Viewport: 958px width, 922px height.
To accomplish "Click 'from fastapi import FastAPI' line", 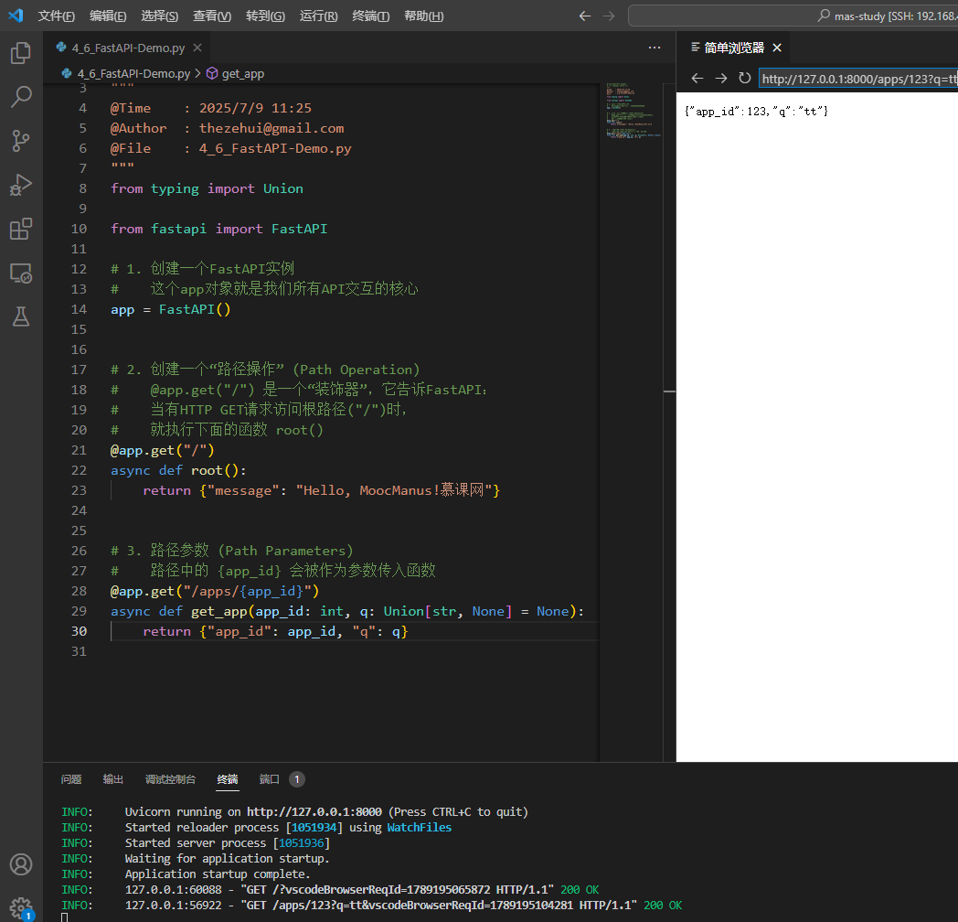I will (x=218, y=229).
